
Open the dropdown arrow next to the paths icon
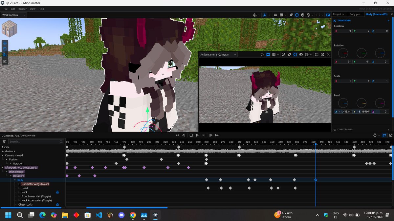point(270,15)
